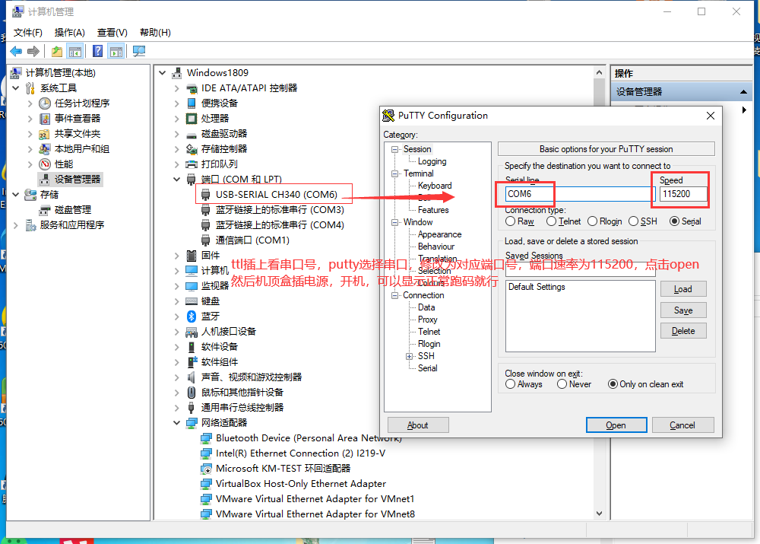760x544 pixels.
Task: Click the Bluetooth 蓝牙 device icon
Action: coord(192,317)
